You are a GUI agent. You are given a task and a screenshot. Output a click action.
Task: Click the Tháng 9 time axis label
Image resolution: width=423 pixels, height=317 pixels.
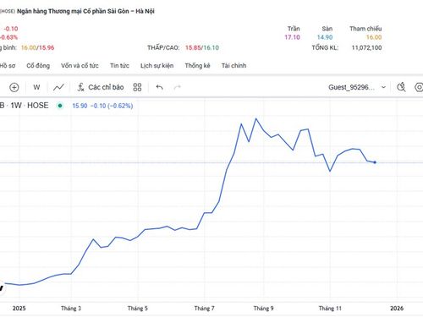tap(263, 309)
